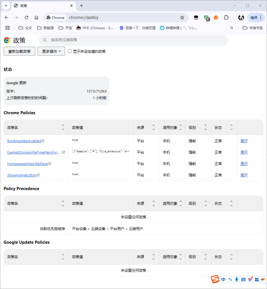Viewport: 267px width, 289px height.
Task: Open the 更多操作 dropdown
Action: 51,51
